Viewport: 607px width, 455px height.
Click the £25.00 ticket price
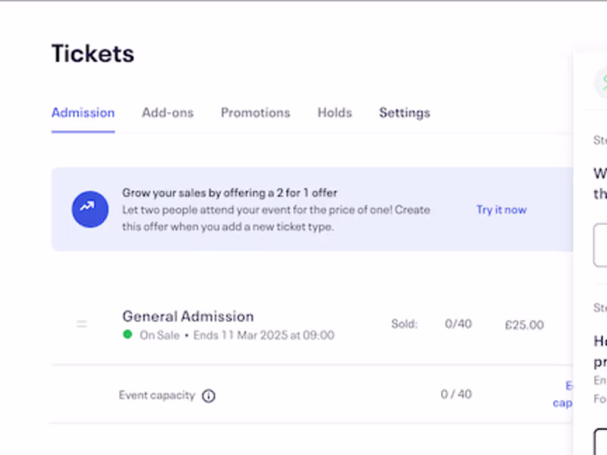[524, 325]
